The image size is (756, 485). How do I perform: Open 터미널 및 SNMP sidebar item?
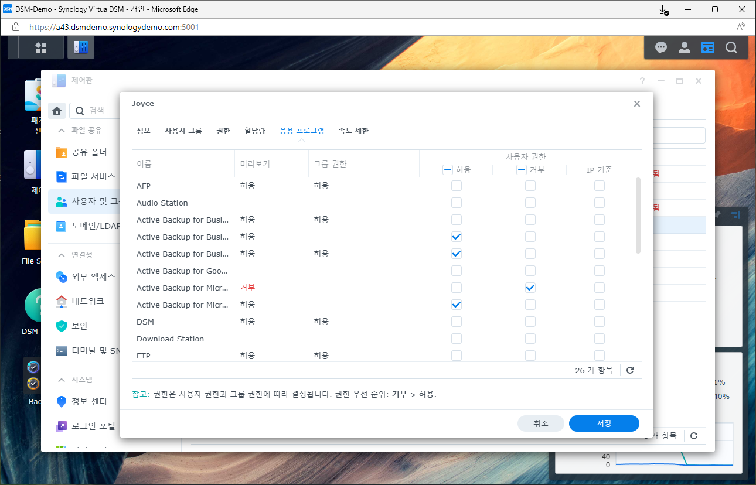(84, 351)
